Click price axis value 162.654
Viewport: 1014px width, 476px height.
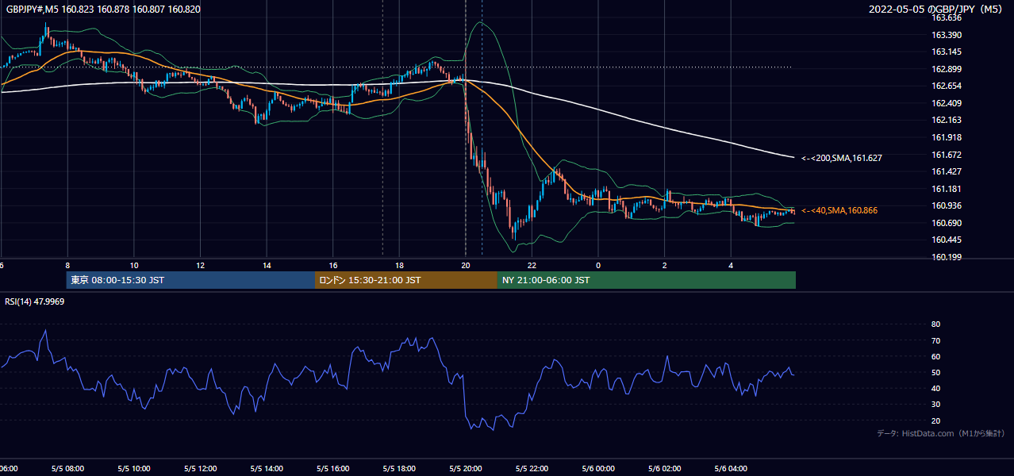pos(946,86)
